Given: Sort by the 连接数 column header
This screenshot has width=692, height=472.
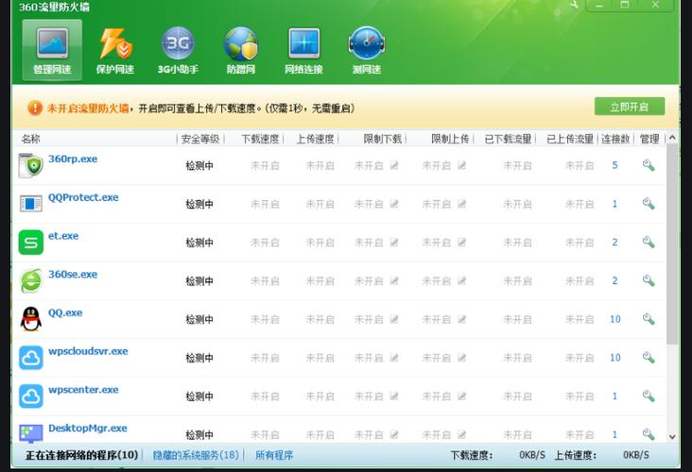Looking at the screenshot, I should tap(614, 139).
